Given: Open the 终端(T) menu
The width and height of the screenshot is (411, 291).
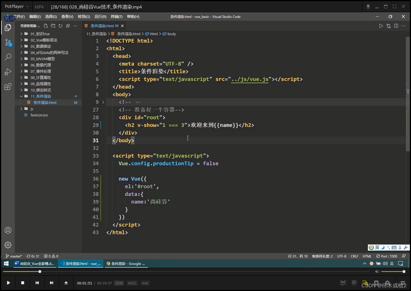Looking at the screenshot, I should (117, 17).
